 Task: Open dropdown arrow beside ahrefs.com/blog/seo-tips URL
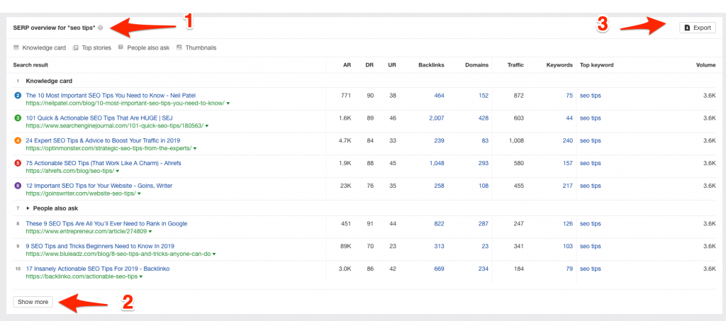point(118,171)
